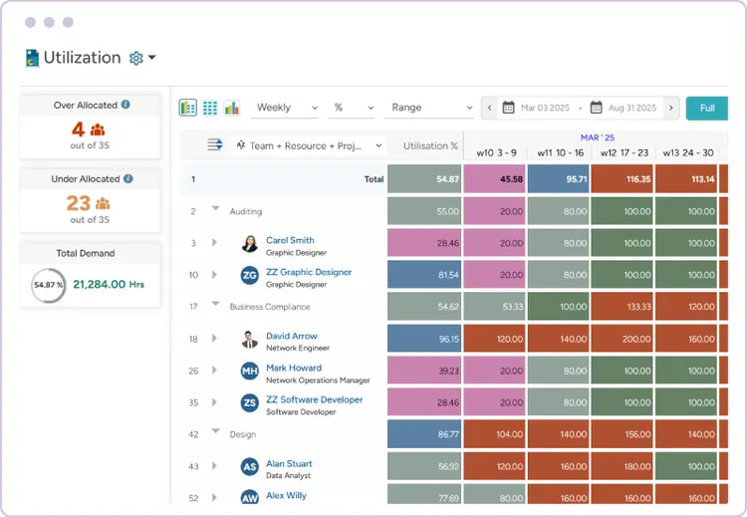Click the Total Demand 54.87% progress circle
747x517 pixels.
tap(48, 285)
